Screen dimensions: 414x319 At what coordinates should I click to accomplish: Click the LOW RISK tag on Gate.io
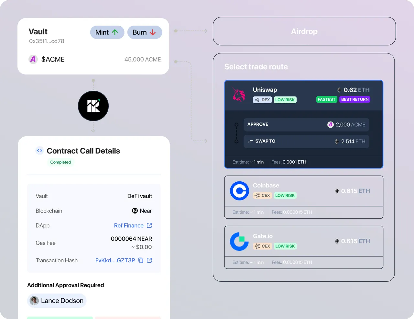coord(285,246)
